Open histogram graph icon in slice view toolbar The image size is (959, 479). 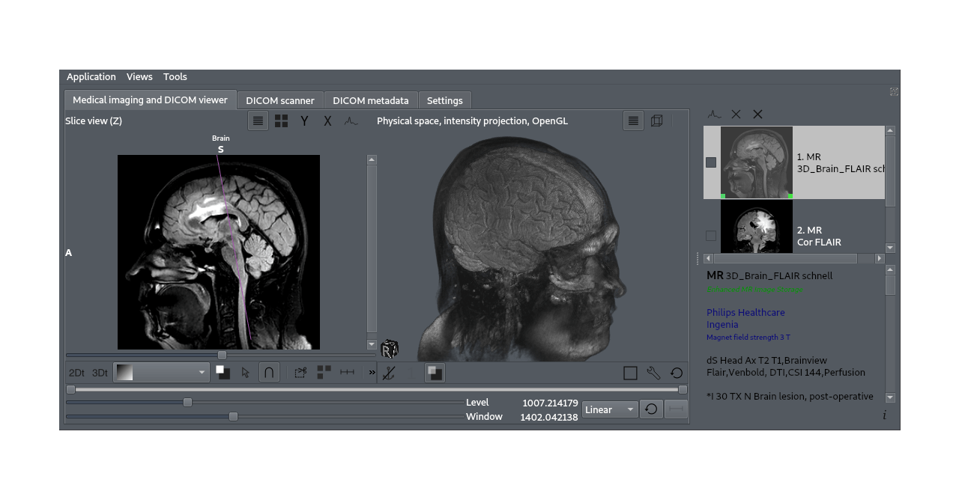click(x=351, y=120)
